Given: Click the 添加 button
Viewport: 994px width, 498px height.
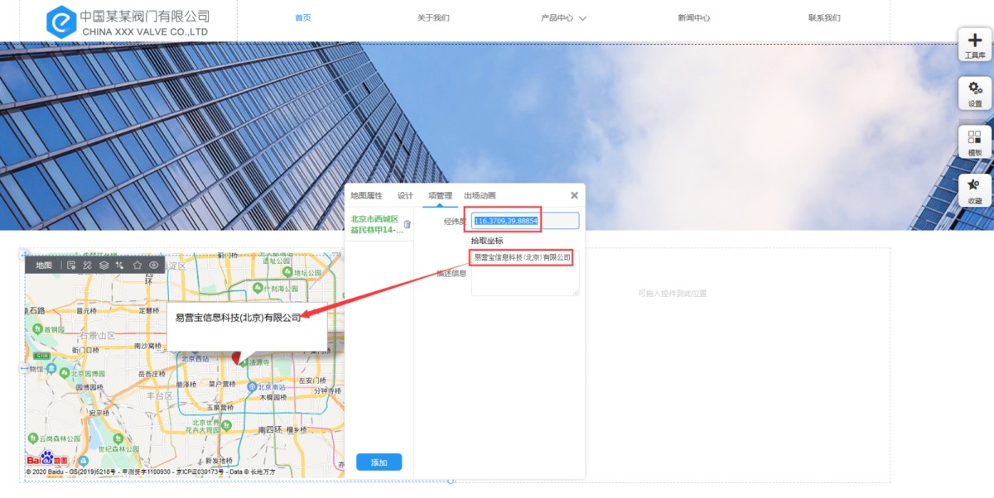Looking at the screenshot, I should click(379, 462).
